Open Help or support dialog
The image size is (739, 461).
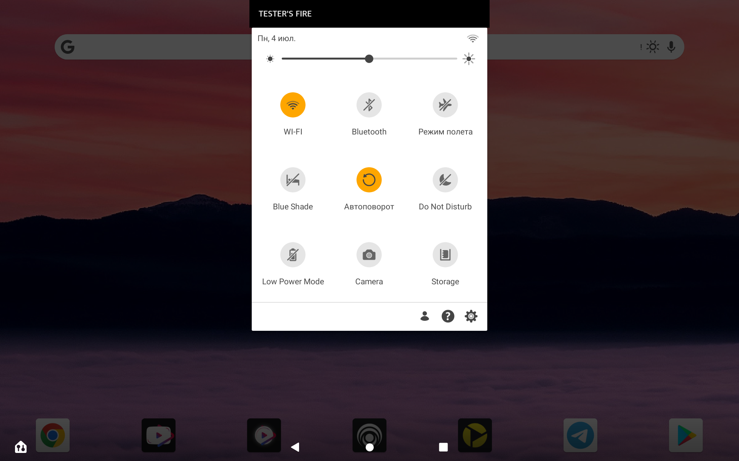click(x=448, y=316)
